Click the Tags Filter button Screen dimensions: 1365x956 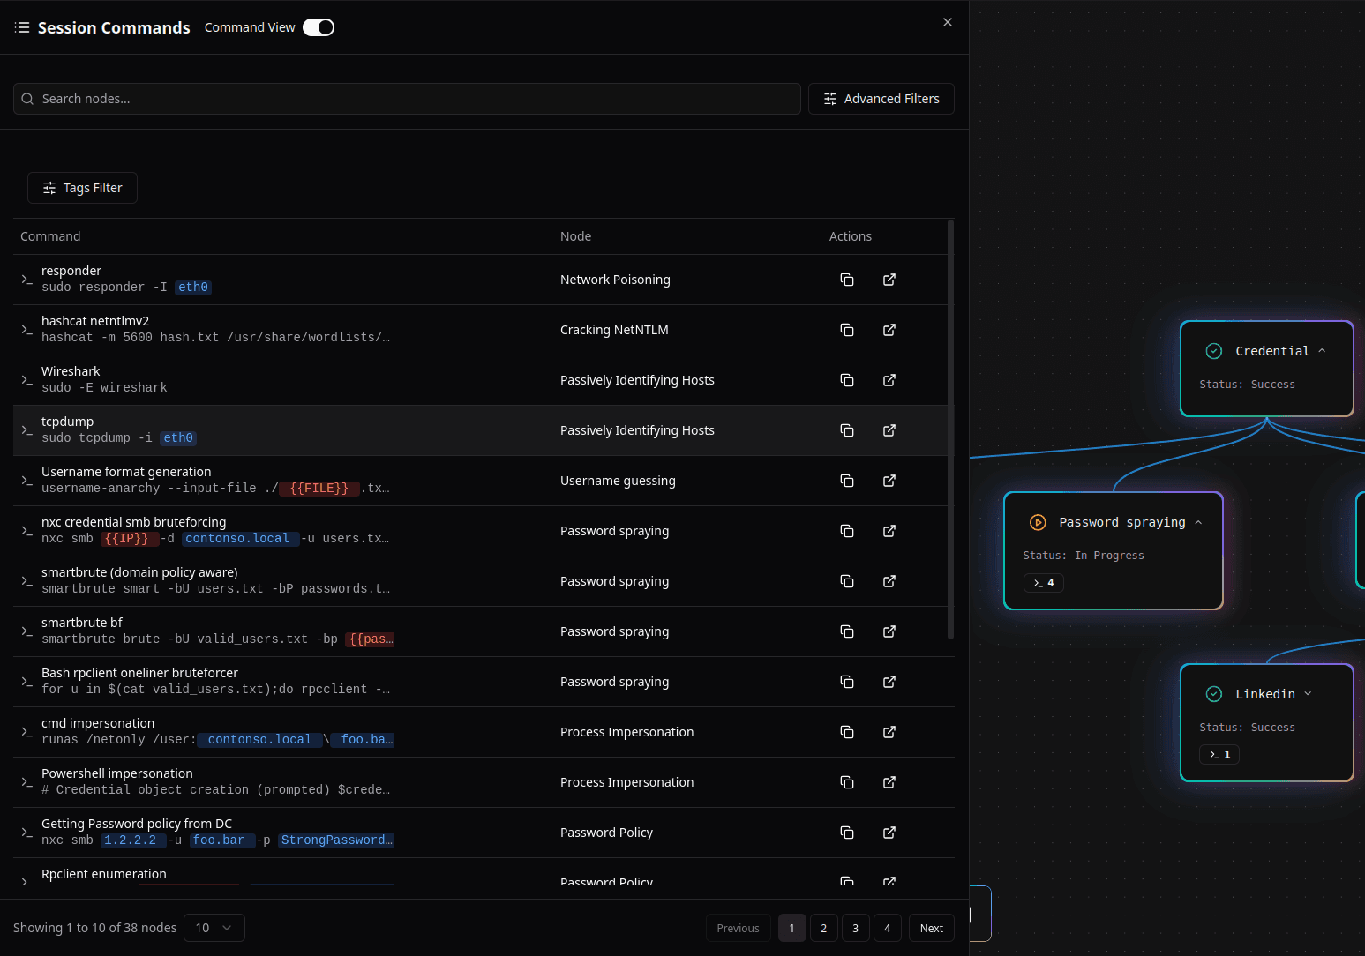tap(82, 188)
